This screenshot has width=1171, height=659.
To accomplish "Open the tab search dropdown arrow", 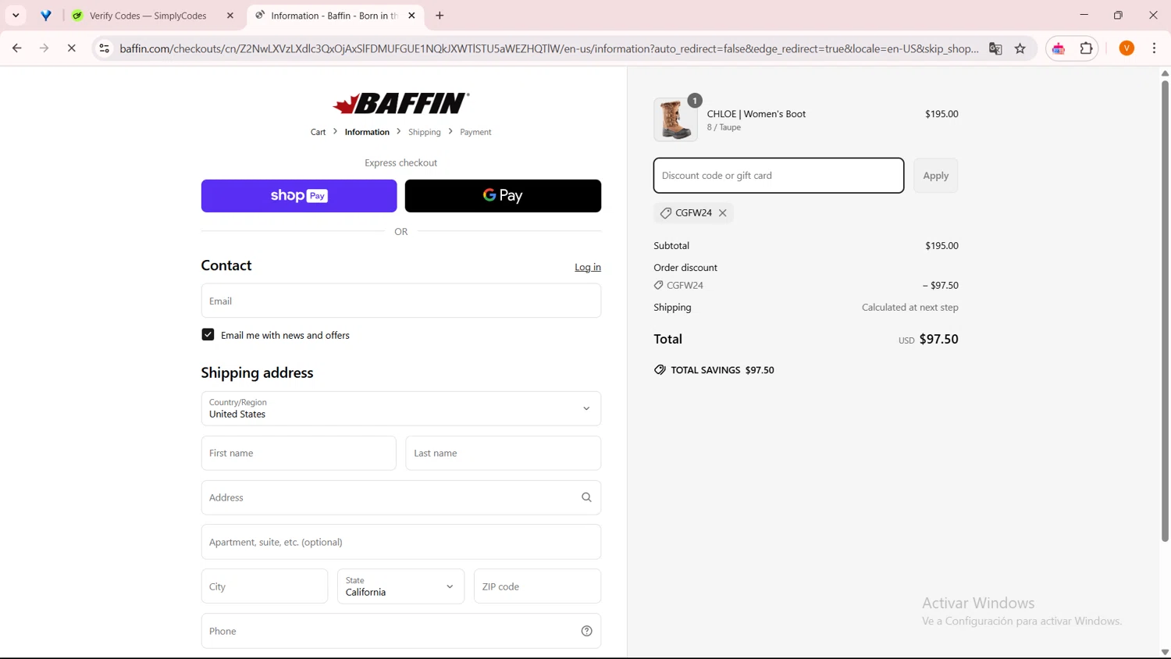I will [x=16, y=16].
